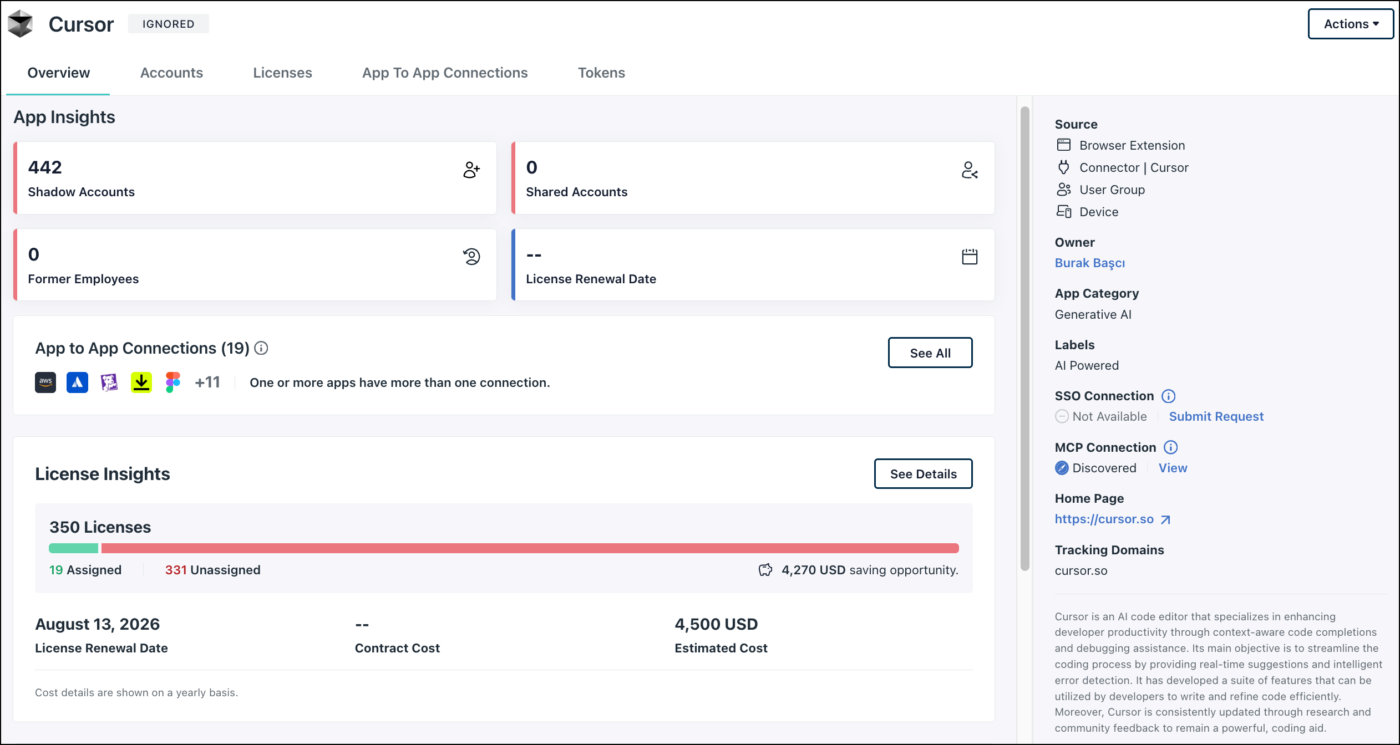1400x745 pixels.
Task: Open the App To App Connections tab
Action: 445,73
